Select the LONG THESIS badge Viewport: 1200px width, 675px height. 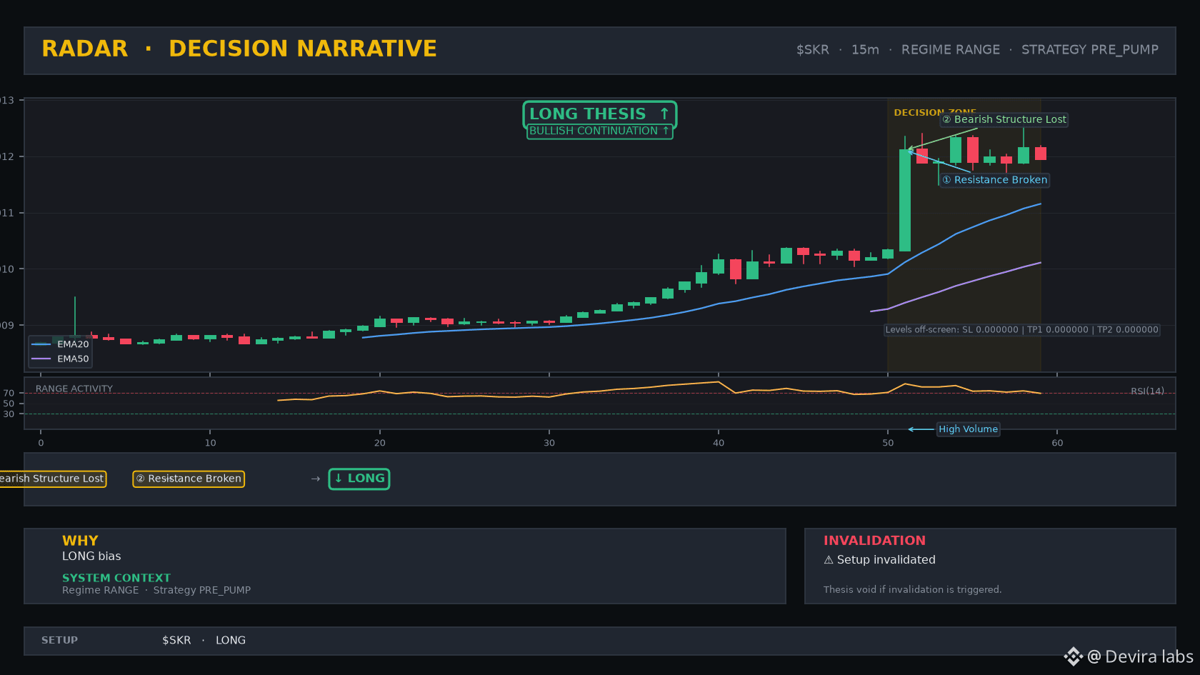599,114
